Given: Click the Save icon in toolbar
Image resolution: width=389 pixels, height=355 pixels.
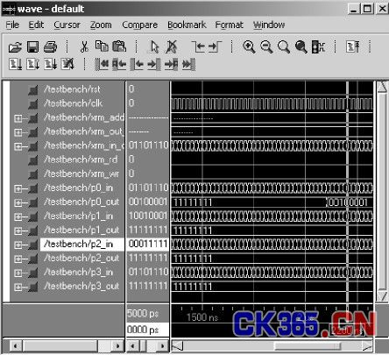Looking at the screenshot, I should pyautogui.click(x=32, y=46).
